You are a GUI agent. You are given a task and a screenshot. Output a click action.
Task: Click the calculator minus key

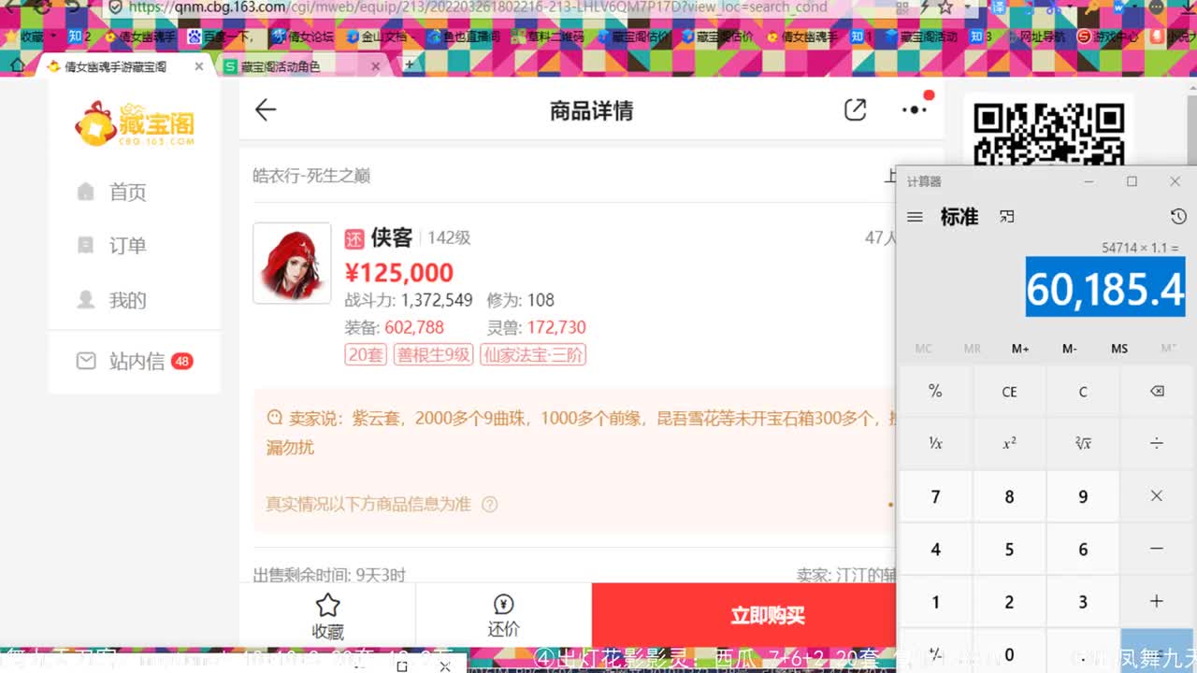click(1157, 549)
